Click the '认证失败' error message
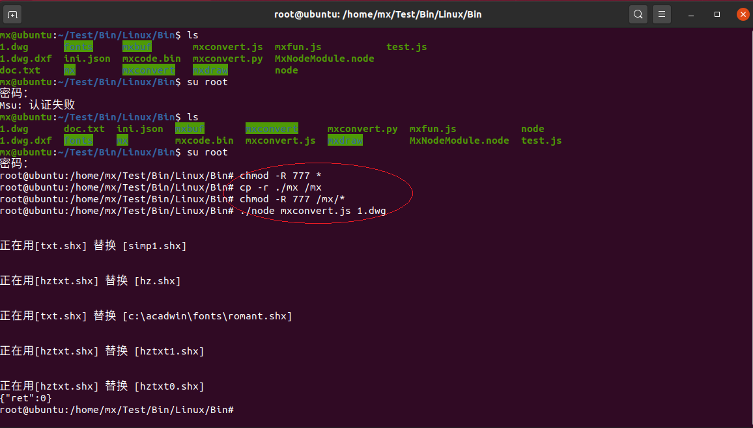The image size is (753, 428). coord(52,105)
